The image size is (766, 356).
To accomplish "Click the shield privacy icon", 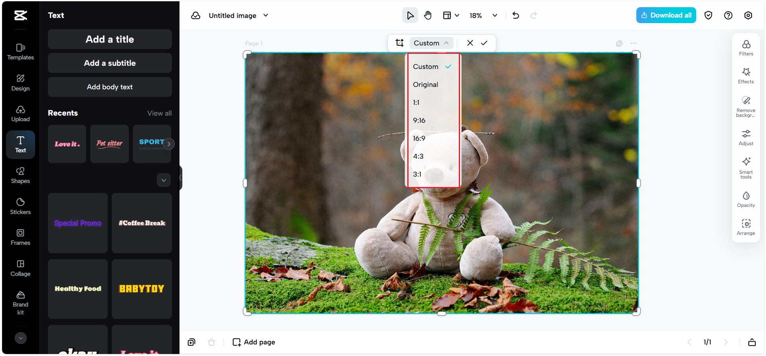I will tap(708, 16).
